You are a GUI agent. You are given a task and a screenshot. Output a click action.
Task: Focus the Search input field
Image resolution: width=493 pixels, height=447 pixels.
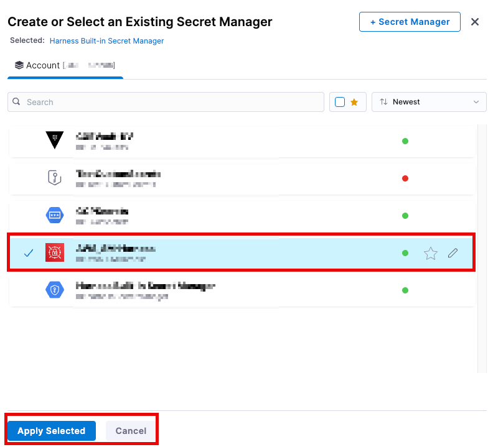(x=168, y=102)
